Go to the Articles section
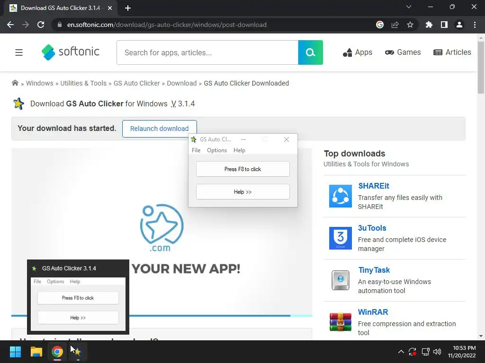 coord(452,52)
